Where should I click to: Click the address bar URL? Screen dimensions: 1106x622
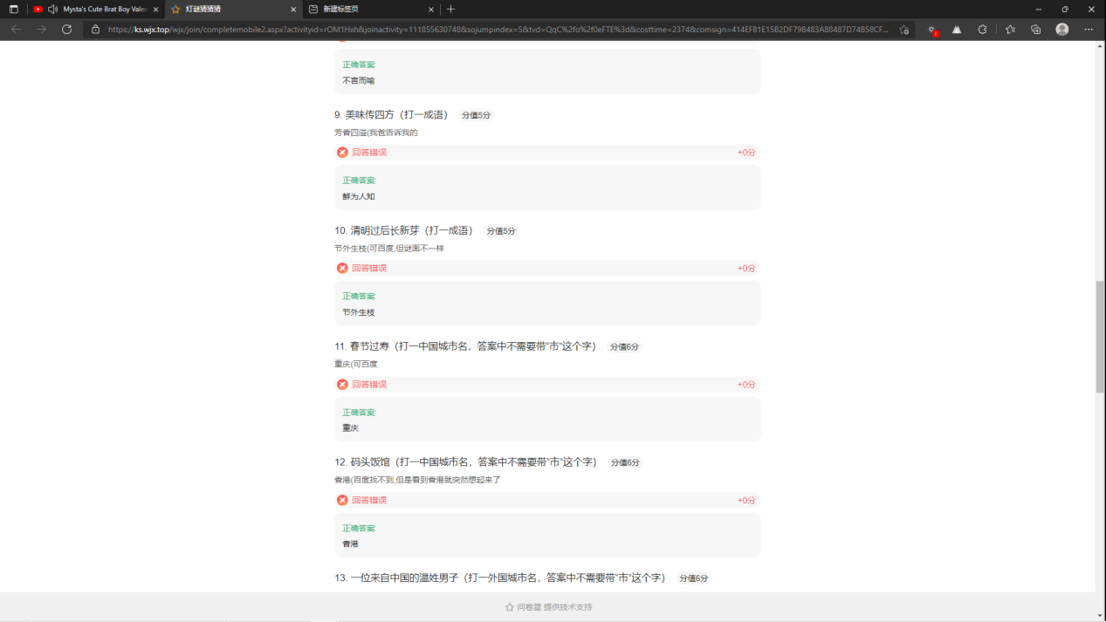[498, 29]
